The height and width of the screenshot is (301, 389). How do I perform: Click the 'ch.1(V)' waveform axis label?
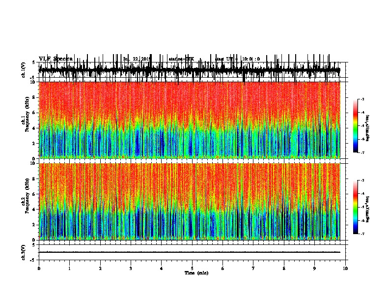pos(24,70)
